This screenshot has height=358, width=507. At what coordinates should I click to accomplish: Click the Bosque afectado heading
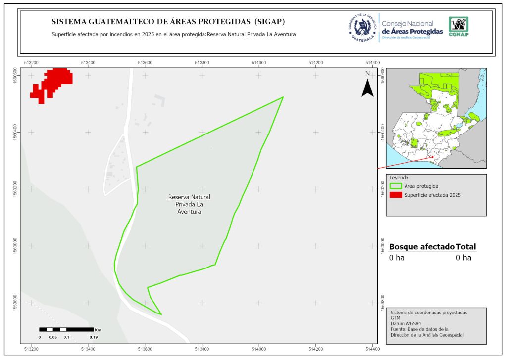click(421, 247)
